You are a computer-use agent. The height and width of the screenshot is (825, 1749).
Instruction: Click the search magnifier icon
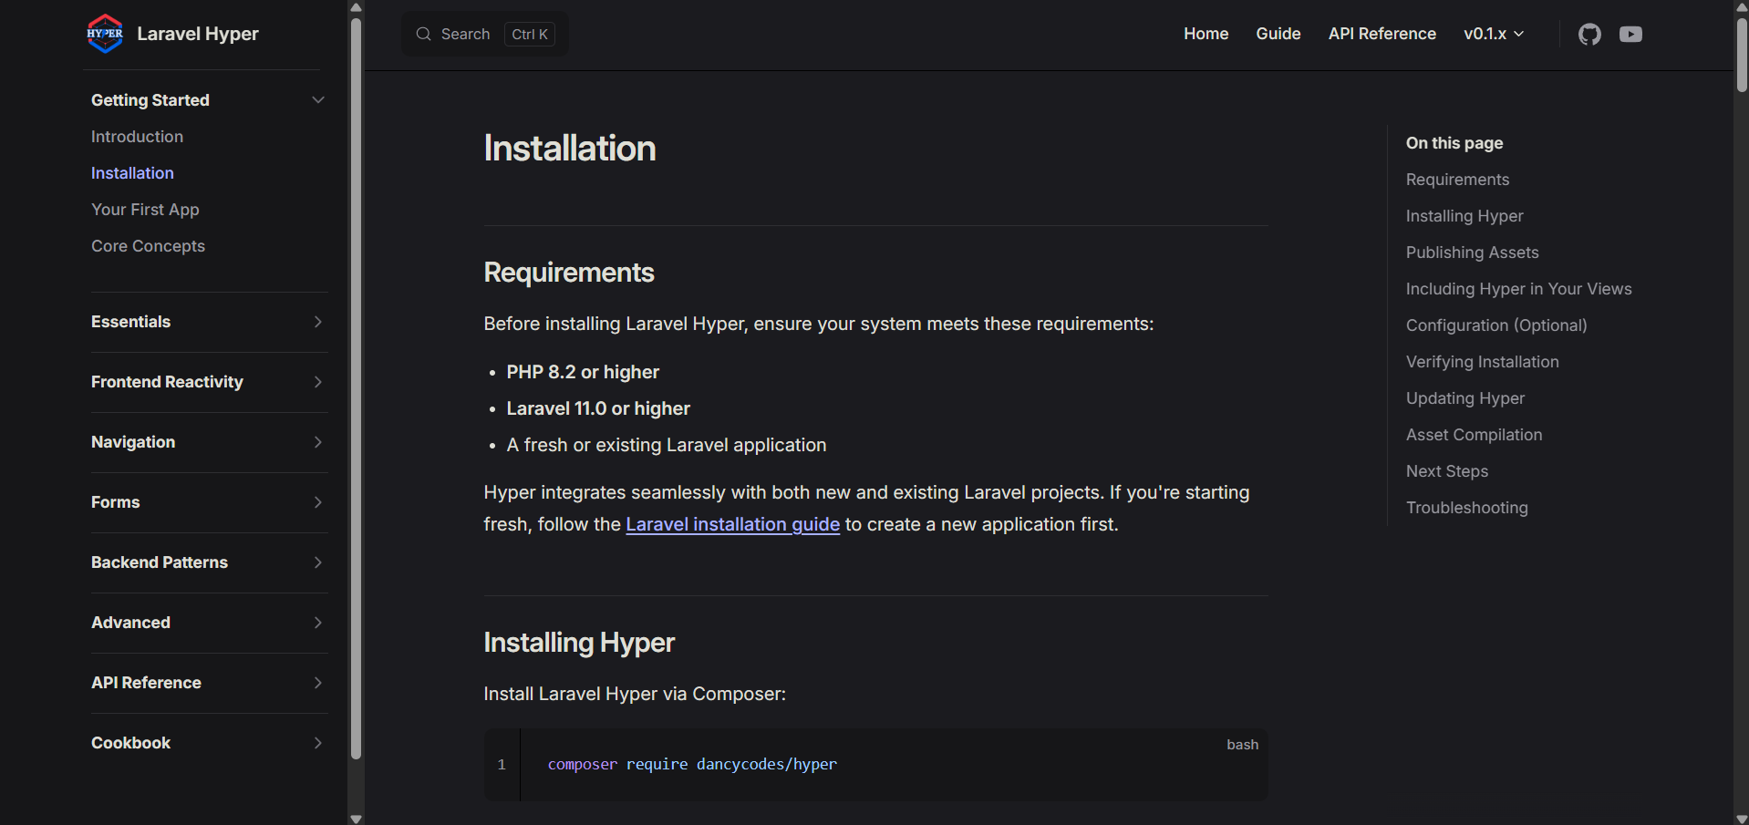pos(423,34)
